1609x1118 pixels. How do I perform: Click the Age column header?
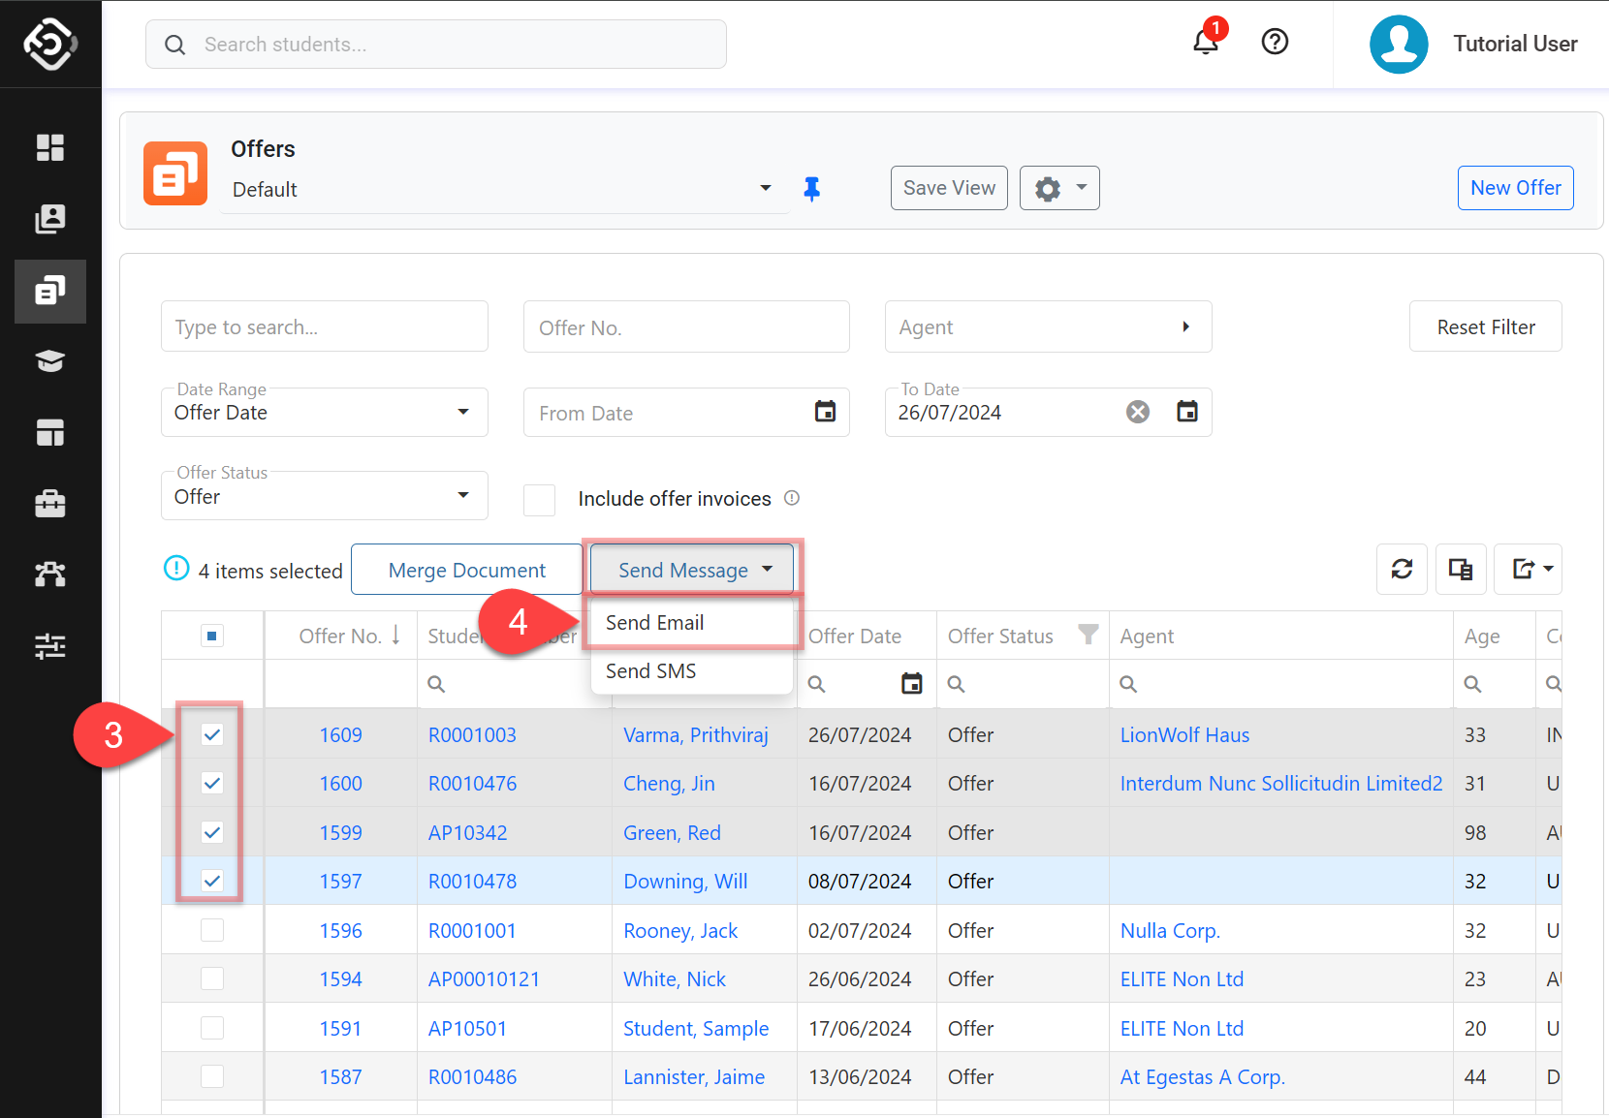click(x=1482, y=637)
